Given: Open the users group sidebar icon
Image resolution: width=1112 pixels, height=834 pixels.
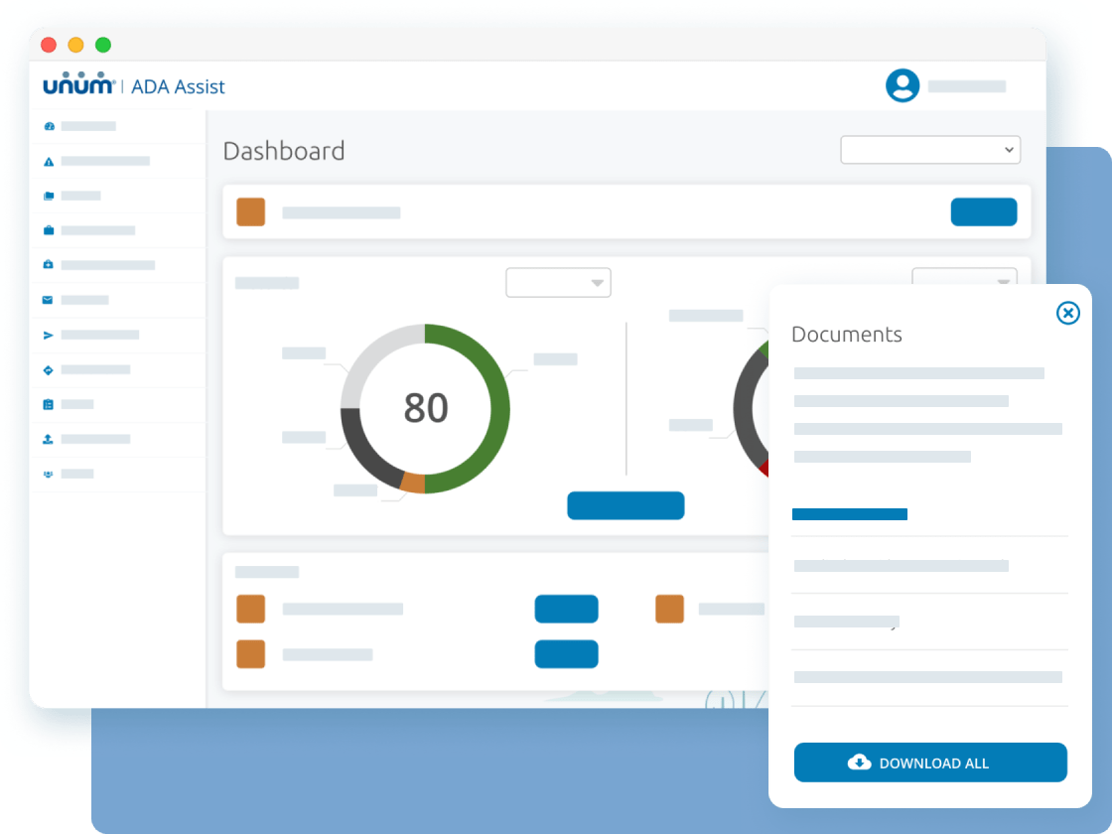Looking at the screenshot, I should tap(49, 474).
